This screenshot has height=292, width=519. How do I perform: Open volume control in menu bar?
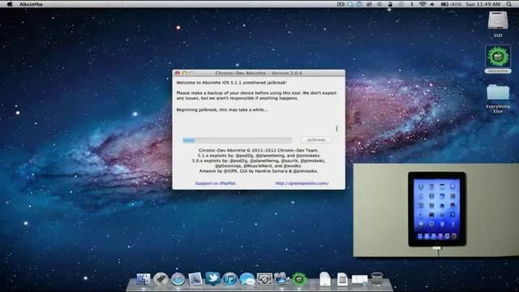coord(432,4)
